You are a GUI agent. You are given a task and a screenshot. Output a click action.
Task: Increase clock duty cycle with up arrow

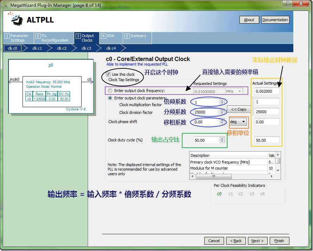pos(222,139)
